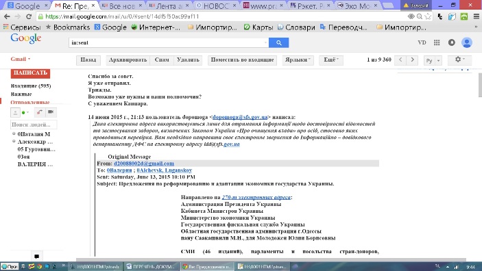482x271 pixels.
Task: Click Поместить во входящие button
Action: pos(242,60)
